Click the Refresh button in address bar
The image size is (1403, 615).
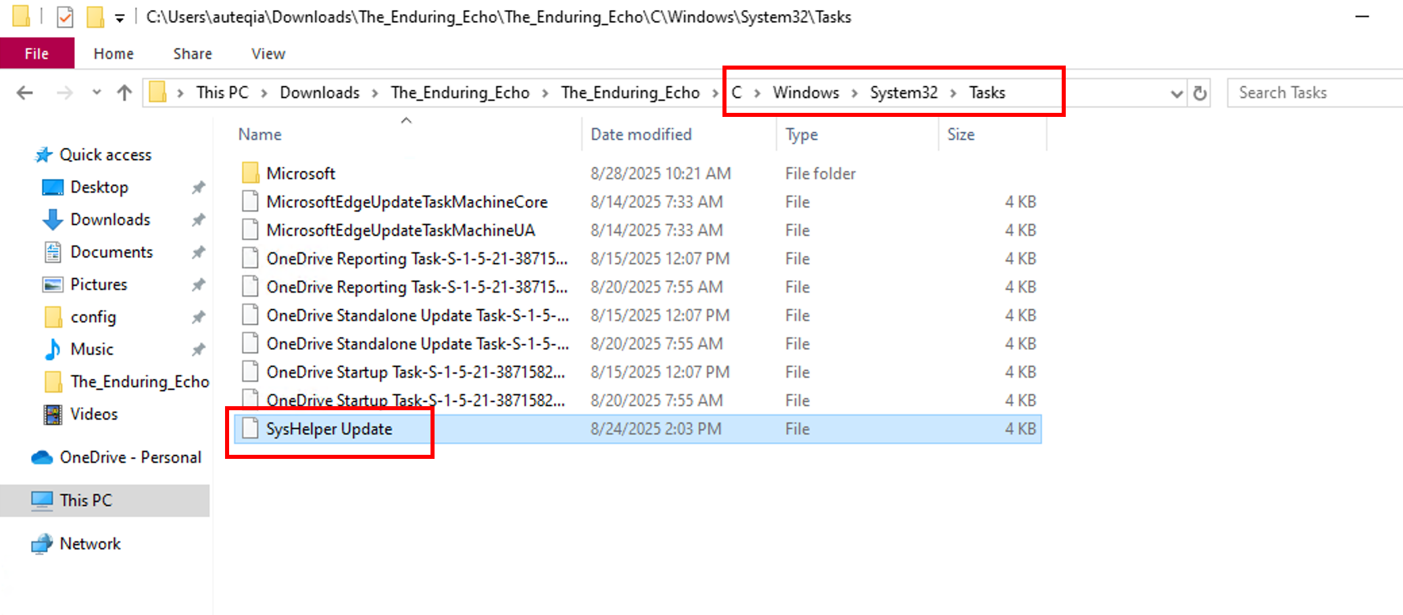point(1200,93)
